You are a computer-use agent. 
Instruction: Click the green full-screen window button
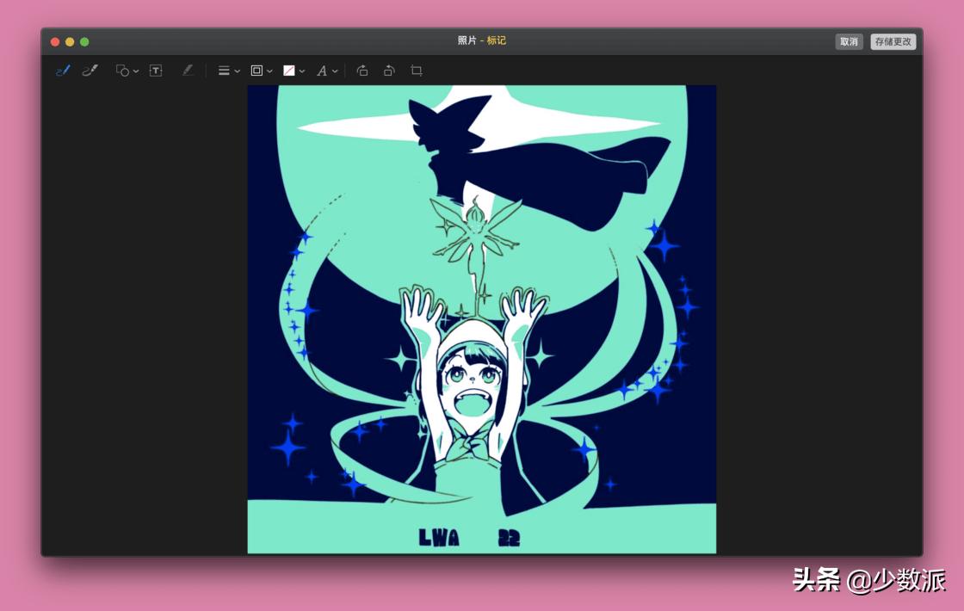84,41
